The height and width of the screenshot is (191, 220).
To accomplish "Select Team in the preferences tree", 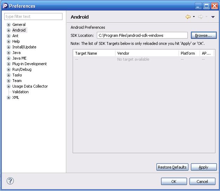I will [x=17, y=81].
